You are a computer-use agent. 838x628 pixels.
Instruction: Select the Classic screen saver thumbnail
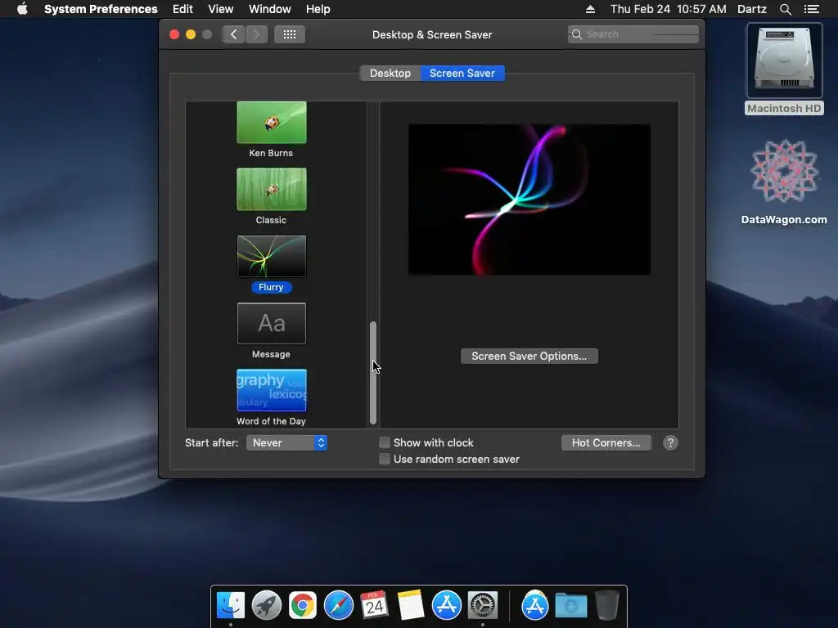click(x=272, y=189)
